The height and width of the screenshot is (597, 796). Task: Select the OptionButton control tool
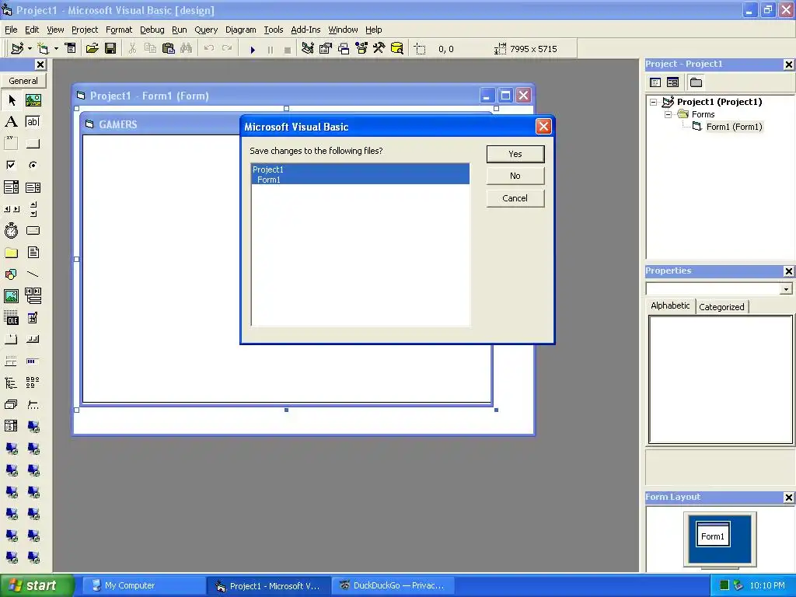coord(33,165)
